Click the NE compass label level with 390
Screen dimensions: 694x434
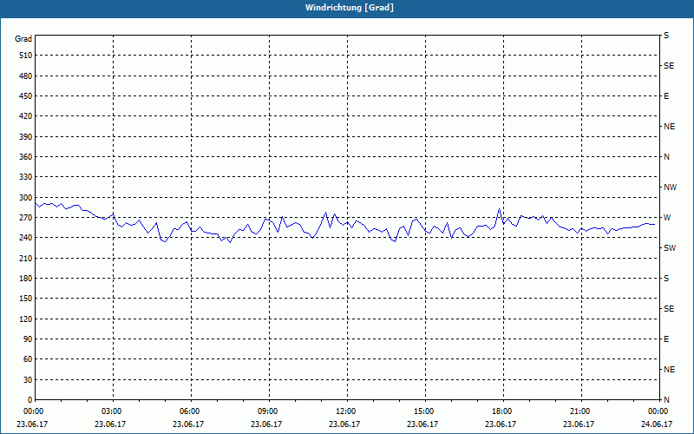tap(669, 127)
